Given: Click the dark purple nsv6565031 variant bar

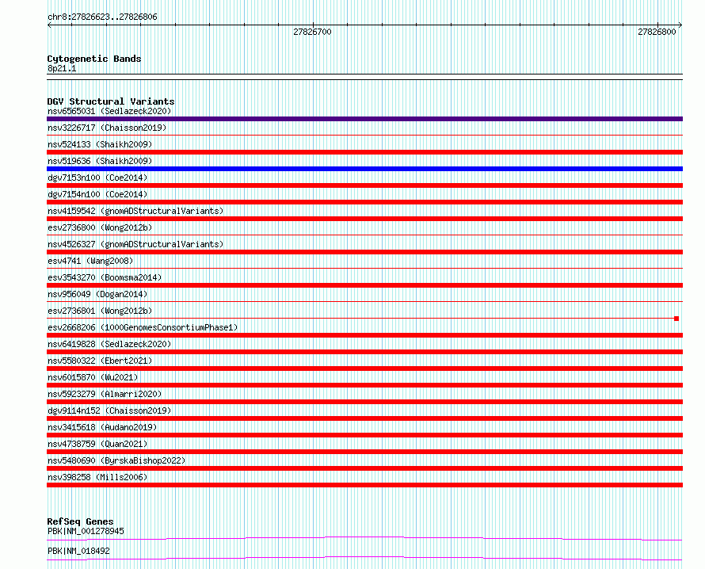Looking at the screenshot, I should [x=364, y=119].
